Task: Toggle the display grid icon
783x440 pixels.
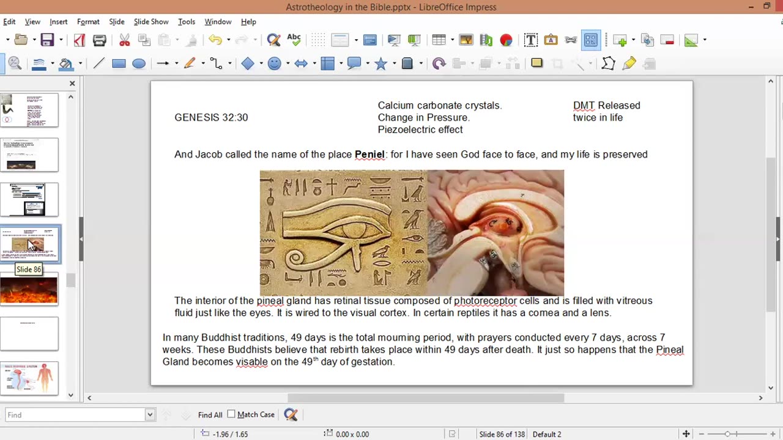Action: 318,40
